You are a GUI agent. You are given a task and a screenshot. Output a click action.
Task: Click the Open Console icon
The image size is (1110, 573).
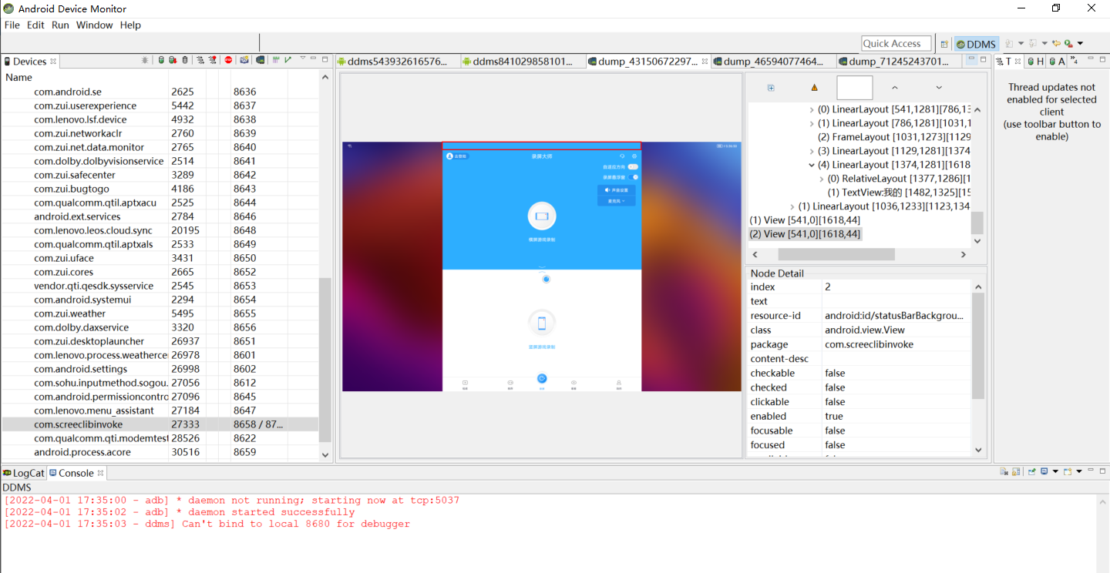point(1068,471)
